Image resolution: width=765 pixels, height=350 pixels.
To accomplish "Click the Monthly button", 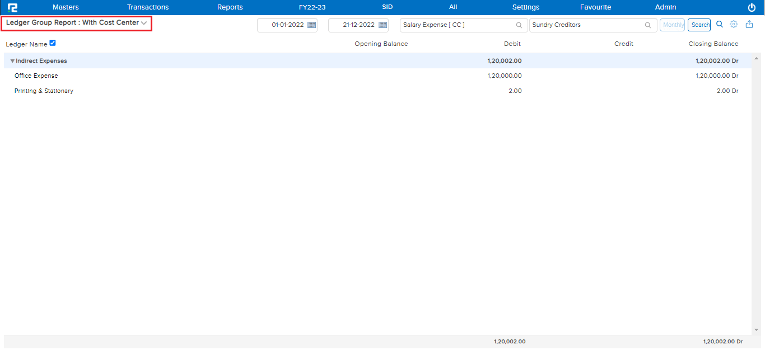I will click(673, 25).
